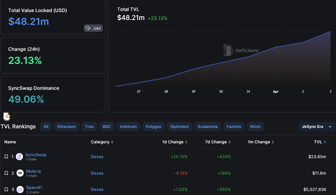The height and width of the screenshot is (195, 336).
Task: Download the TVL data as .csv
Action: pyautogui.click(x=93, y=28)
